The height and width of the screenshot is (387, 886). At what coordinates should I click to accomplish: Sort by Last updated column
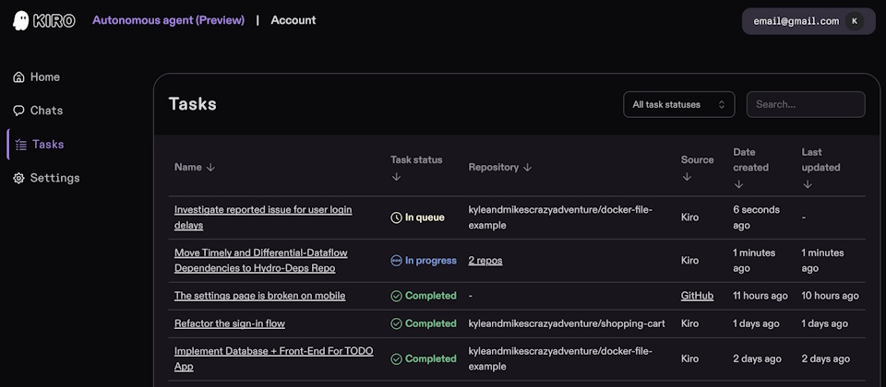click(x=808, y=184)
